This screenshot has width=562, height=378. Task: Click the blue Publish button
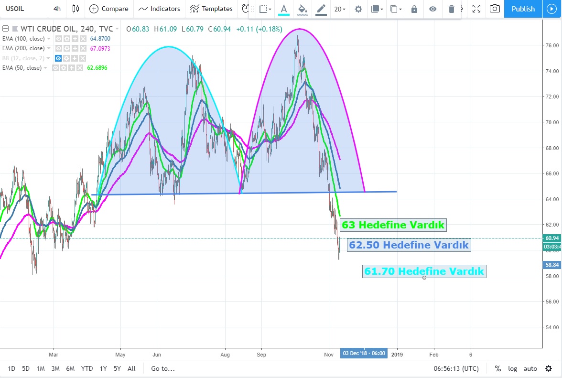pyautogui.click(x=523, y=9)
